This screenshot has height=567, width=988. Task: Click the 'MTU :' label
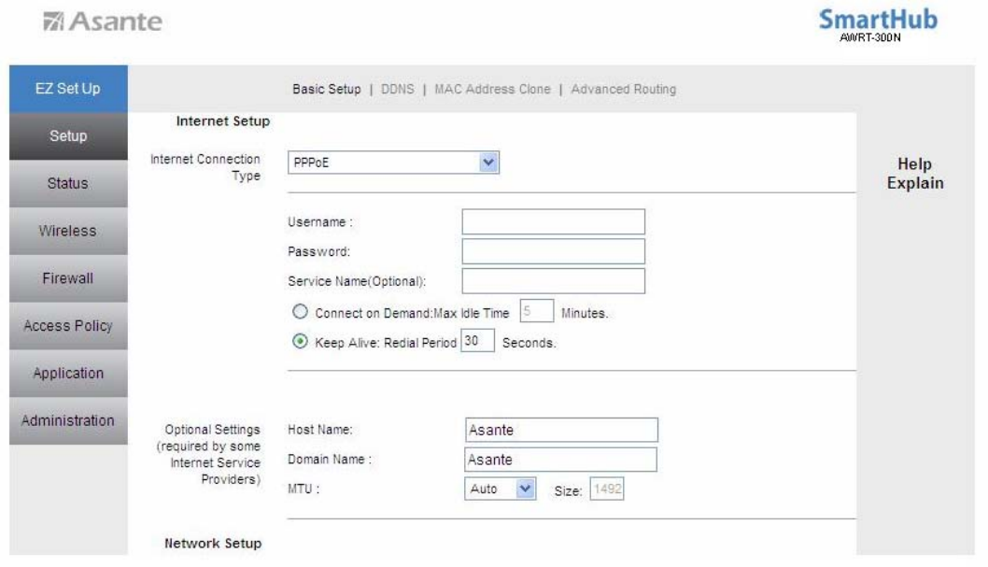(303, 489)
